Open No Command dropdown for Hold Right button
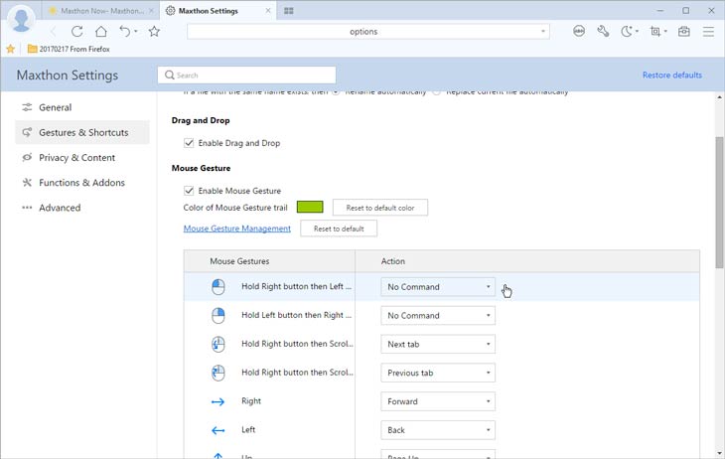The height and width of the screenshot is (459, 725). pyautogui.click(x=438, y=287)
